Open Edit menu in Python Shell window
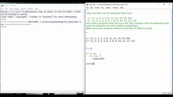Screen dimensions: 173x97 pyautogui.click(x=6, y=9)
